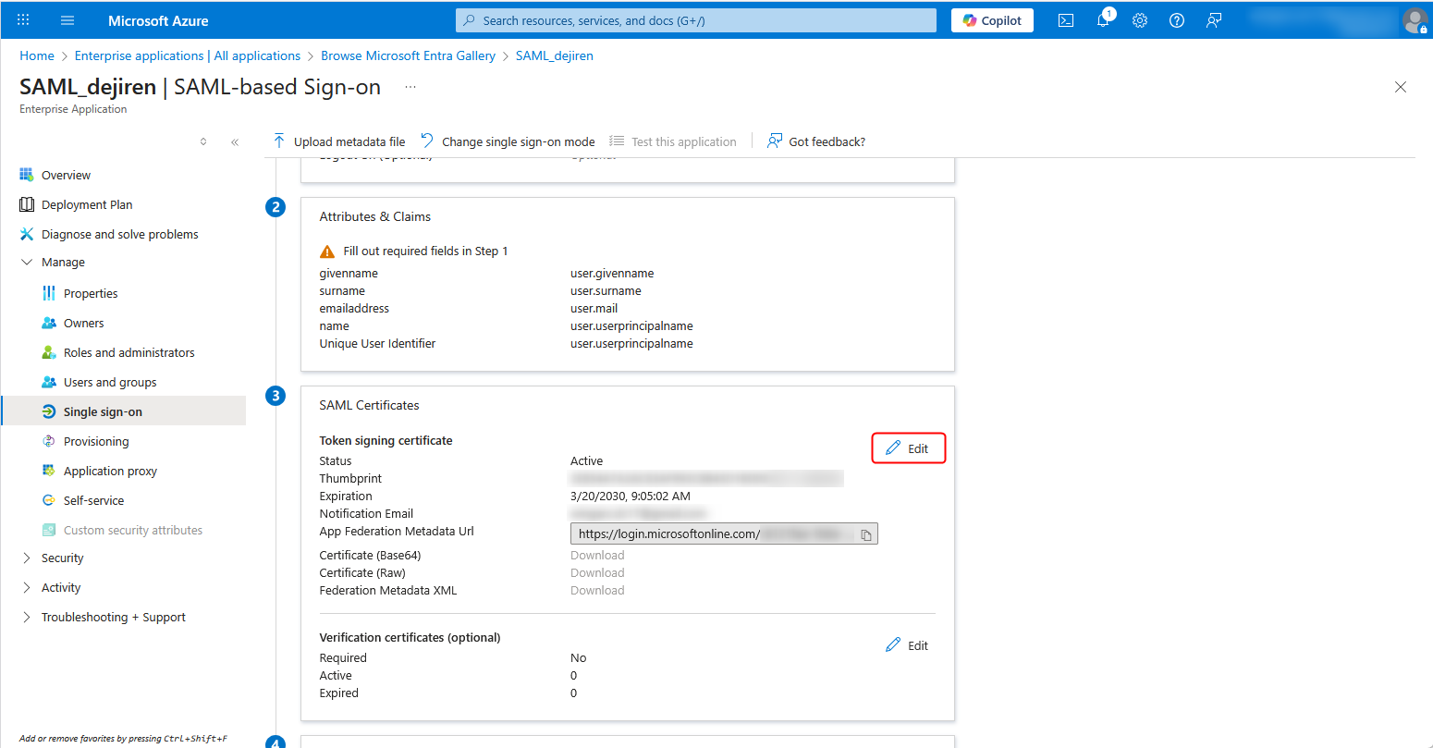Open SAML_dejiren breadcrumb link
The height and width of the screenshot is (748, 1433).
(x=555, y=55)
